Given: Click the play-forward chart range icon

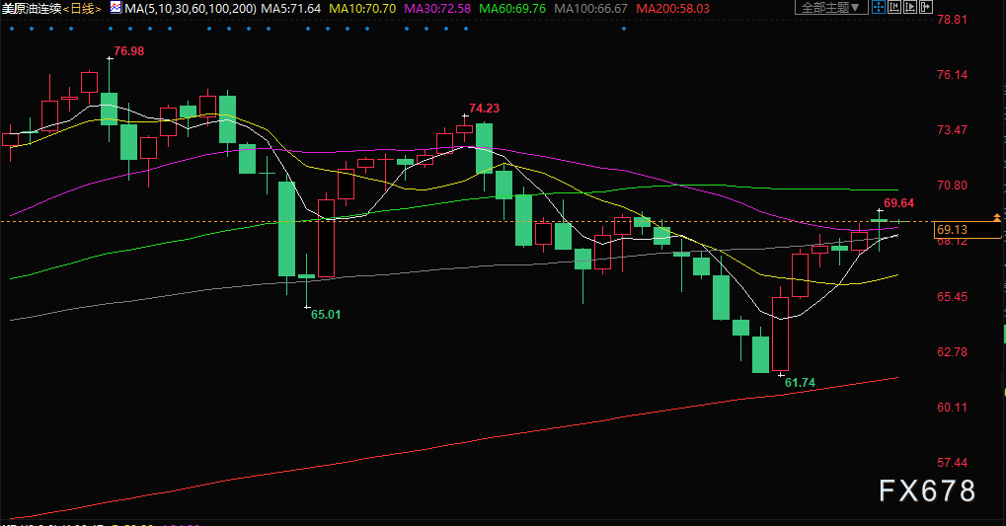Looking at the screenshot, I should click(910, 8).
